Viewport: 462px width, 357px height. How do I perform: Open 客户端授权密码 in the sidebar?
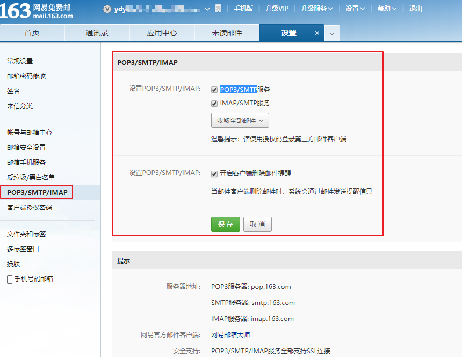30,208
